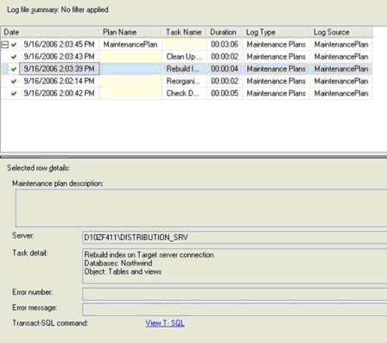Select date 9/16/2006 2:00:42 PM

pos(59,93)
